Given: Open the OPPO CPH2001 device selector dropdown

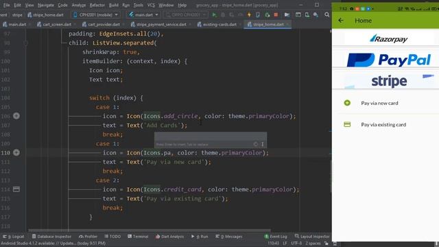Looking at the screenshot, I should 186,14.
